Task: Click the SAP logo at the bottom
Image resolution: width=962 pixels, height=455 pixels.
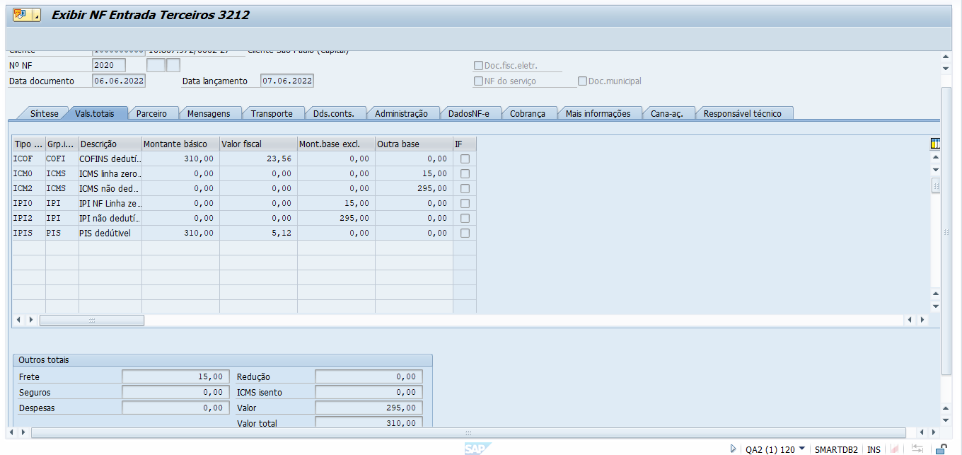Action: click(x=477, y=449)
